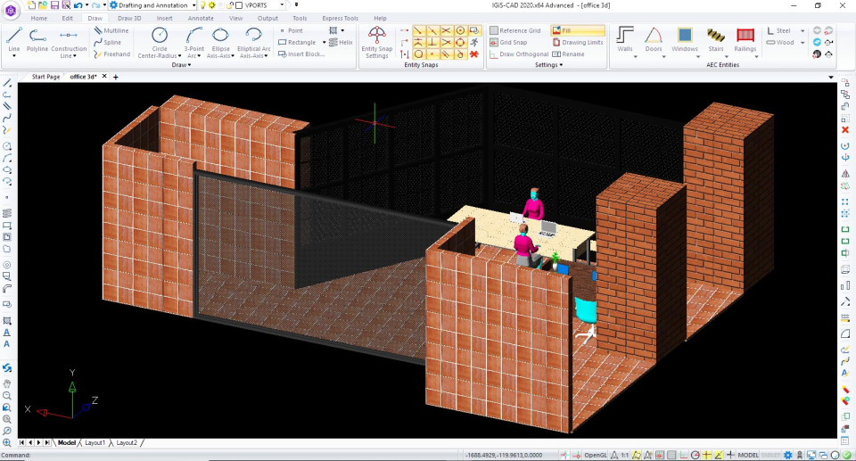The image size is (856, 461).
Task: Open the VPORTS dropdown
Action: [283, 5]
